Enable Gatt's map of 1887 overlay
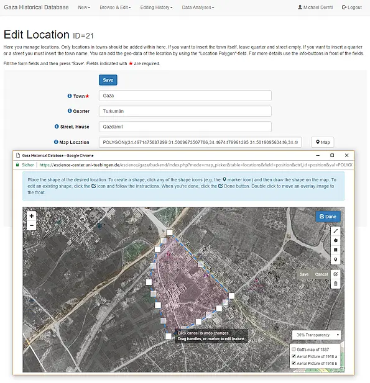This screenshot has height=383, width=370. pos(294,349)
